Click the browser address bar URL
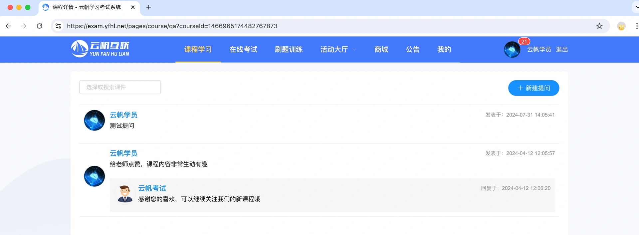The height and width of the screenshot is (235, 639). [x=172, y=26]
